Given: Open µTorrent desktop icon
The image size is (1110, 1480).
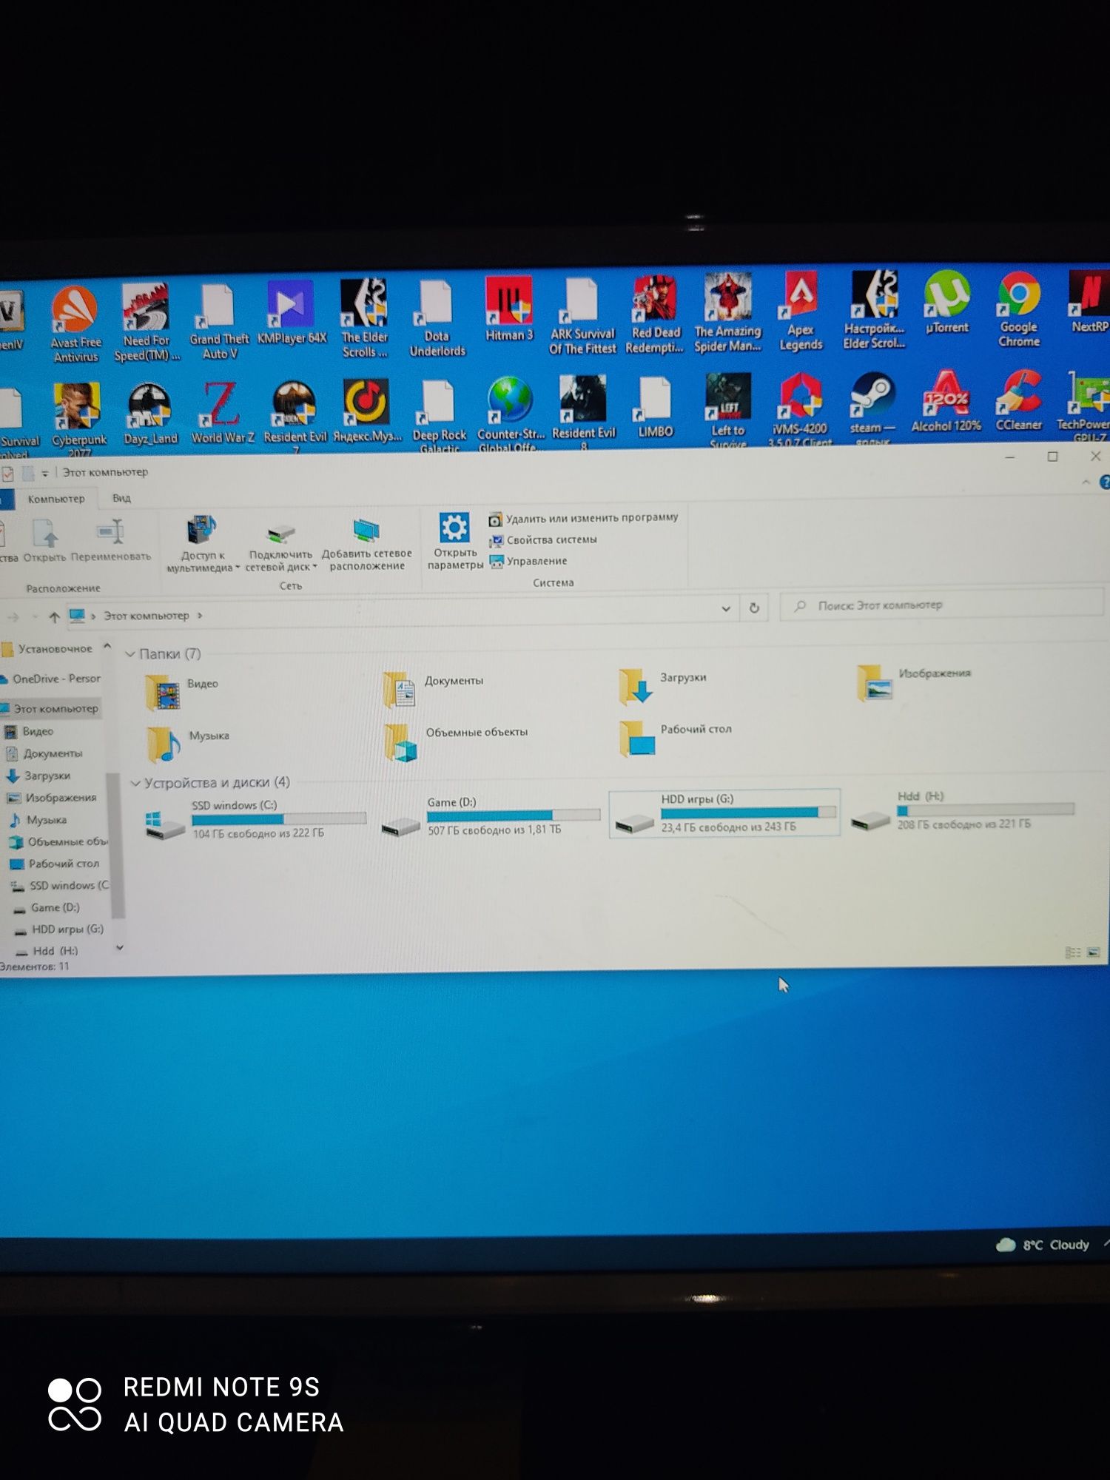Looking at the screenshot, I should (x=946, y=302).
